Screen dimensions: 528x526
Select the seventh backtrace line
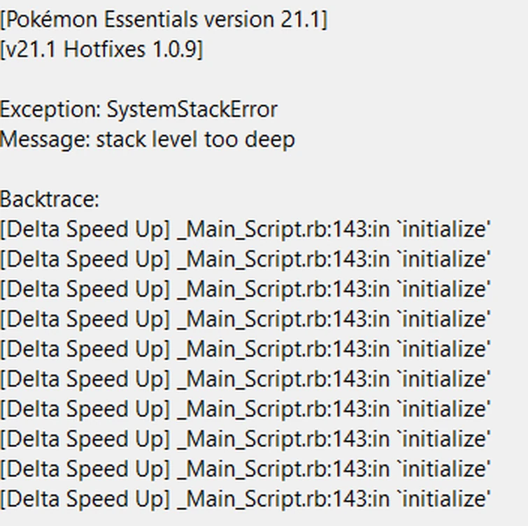[x=245, y=409]
